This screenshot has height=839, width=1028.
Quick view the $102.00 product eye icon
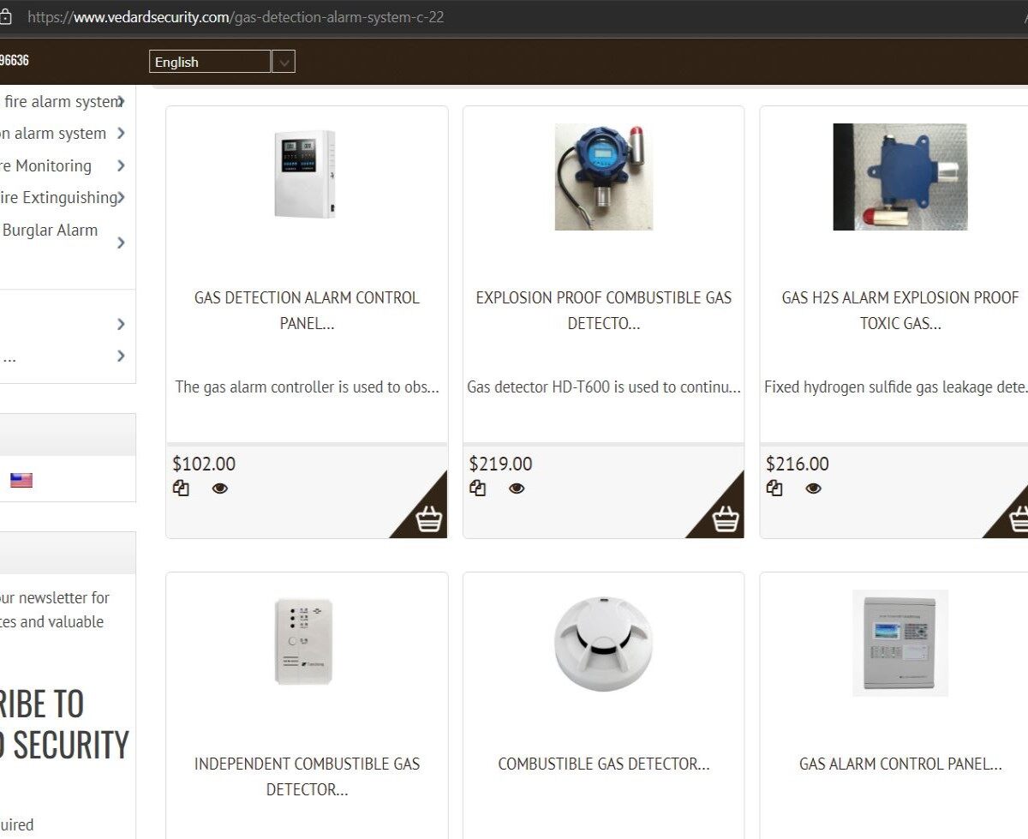(220, 488)
